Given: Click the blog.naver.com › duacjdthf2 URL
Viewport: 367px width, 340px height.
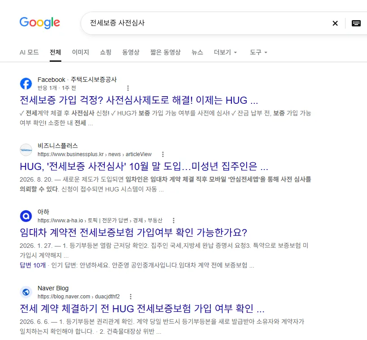Looking at the screenshot, I should [79, 297].
